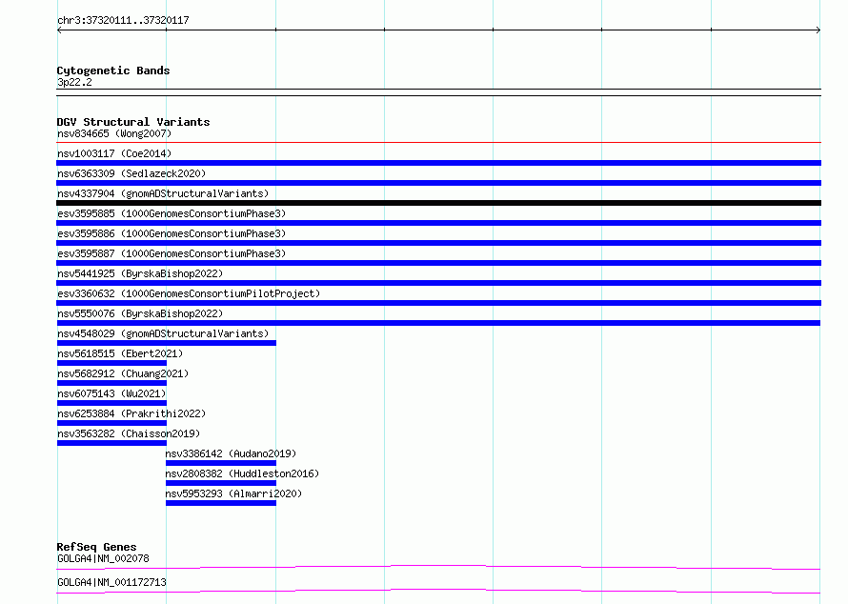
Task: Click the blue bar for nsv3563282
Action: (111, 443)
